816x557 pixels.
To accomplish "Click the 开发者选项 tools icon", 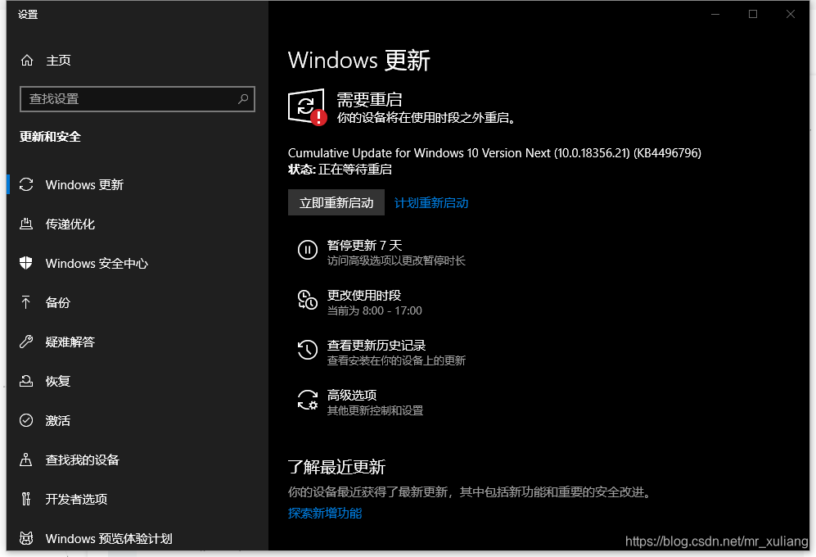I will [x=26, y=499].
